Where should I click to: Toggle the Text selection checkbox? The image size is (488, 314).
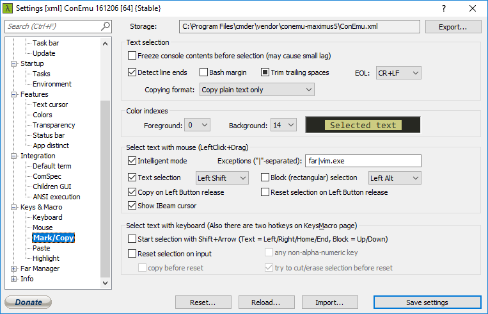click(x=132, y=178)
